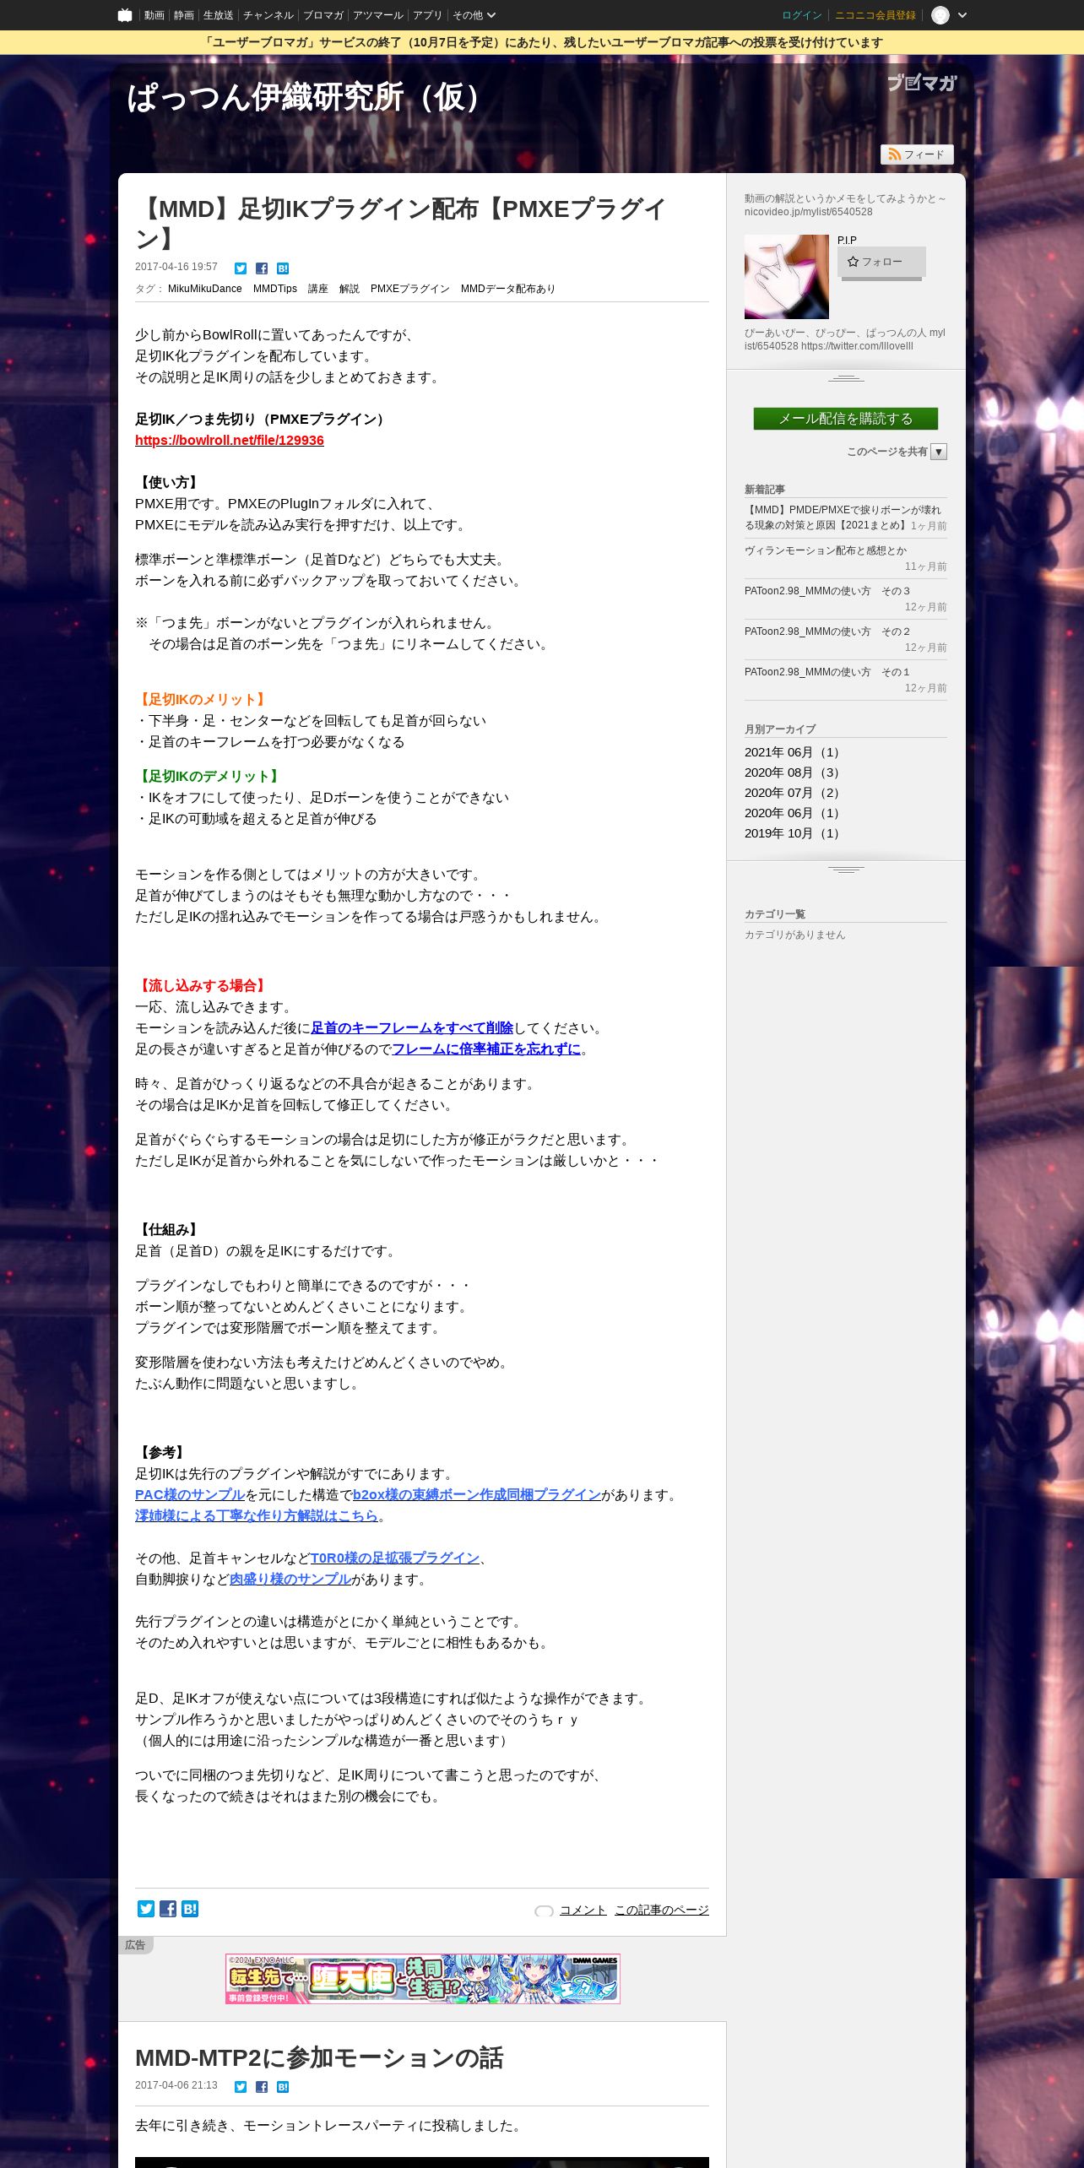1084x2168 pixels.
Task: Open the その他 dropdown menu
Action: pos(474,15)
